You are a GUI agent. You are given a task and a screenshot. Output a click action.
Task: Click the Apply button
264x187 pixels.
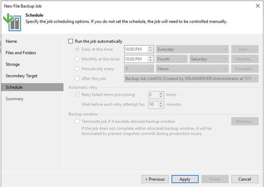(x=185, y=179)
